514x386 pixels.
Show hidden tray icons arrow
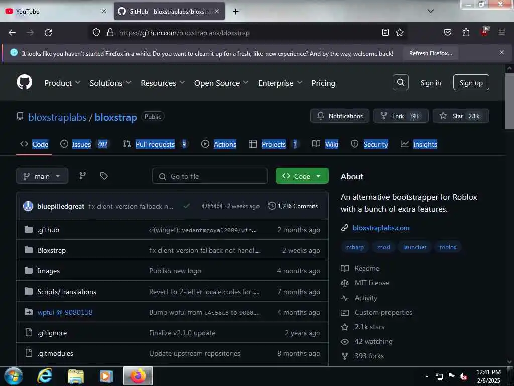(427, 376)
